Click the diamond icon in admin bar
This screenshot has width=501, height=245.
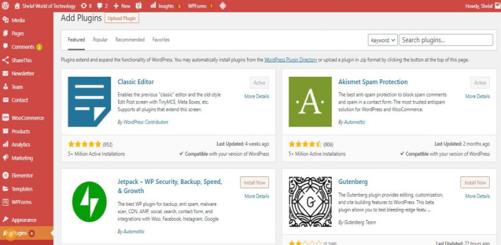pos(223,6)
